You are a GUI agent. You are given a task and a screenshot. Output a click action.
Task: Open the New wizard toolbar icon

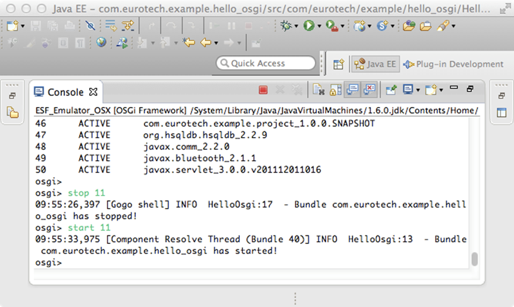(12, 25)
